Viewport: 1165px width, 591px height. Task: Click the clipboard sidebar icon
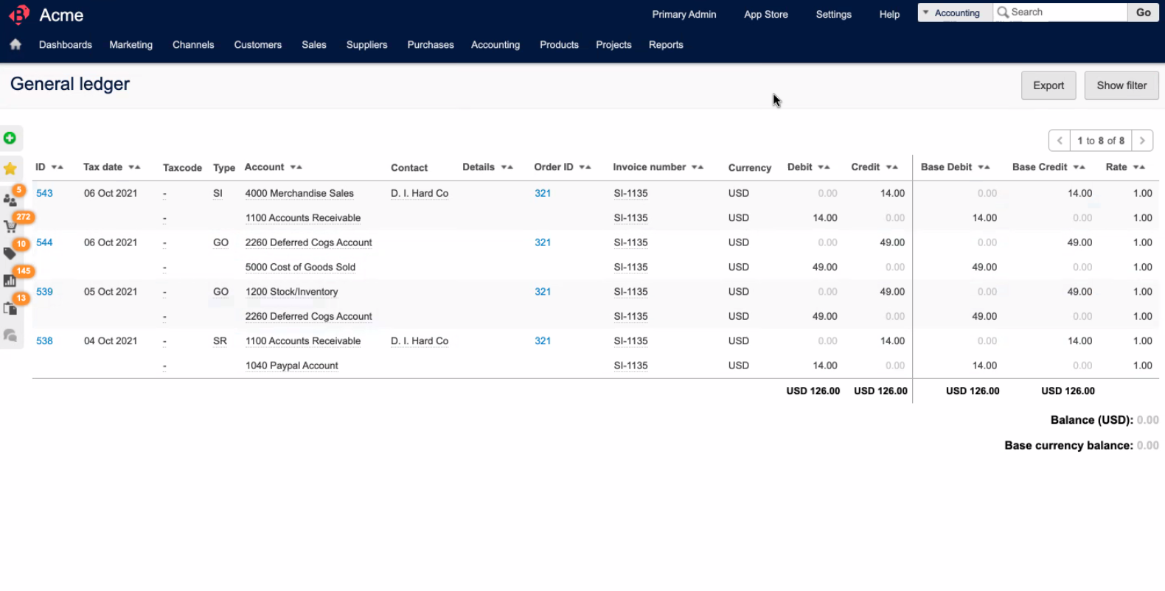[10, 308]
